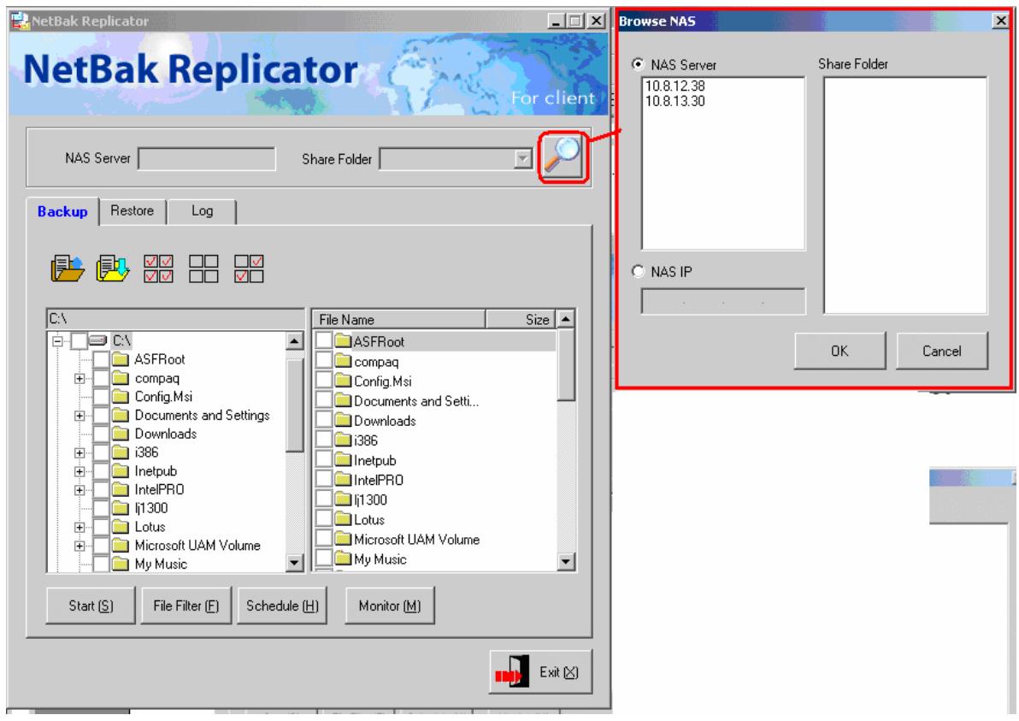The height and width of the screenshot is (721, 1019).
Task: Expand the Documents and Settings tree node
Action: 80,416
